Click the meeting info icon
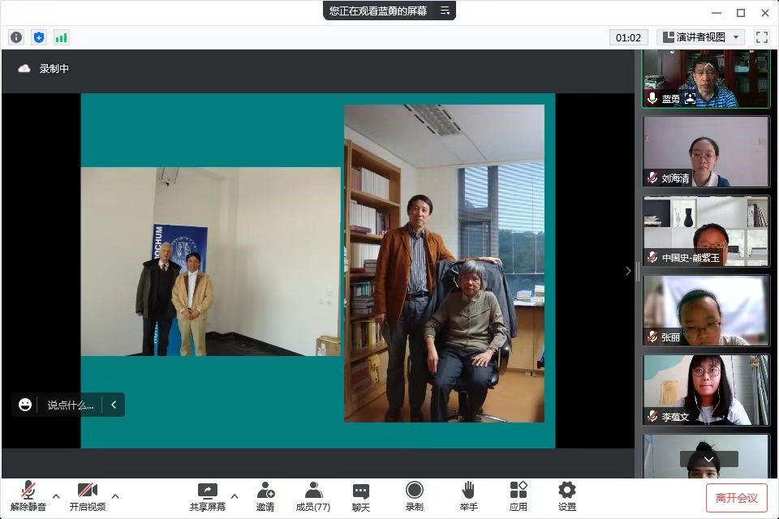 tap(16, 37)
